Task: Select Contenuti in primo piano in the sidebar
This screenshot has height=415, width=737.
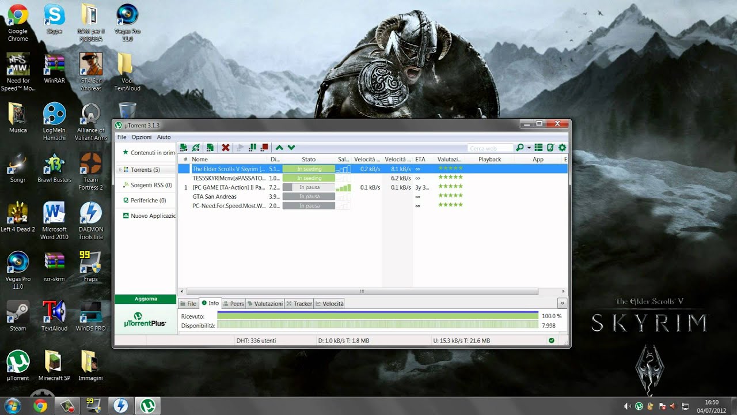Action: pyautogui.click(x=149, y=153)
